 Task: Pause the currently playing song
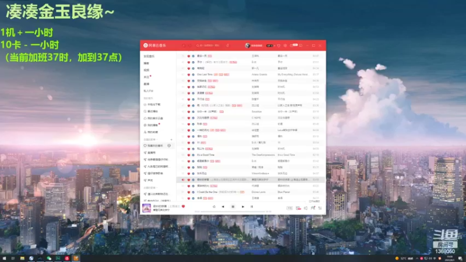coord(232,207)
